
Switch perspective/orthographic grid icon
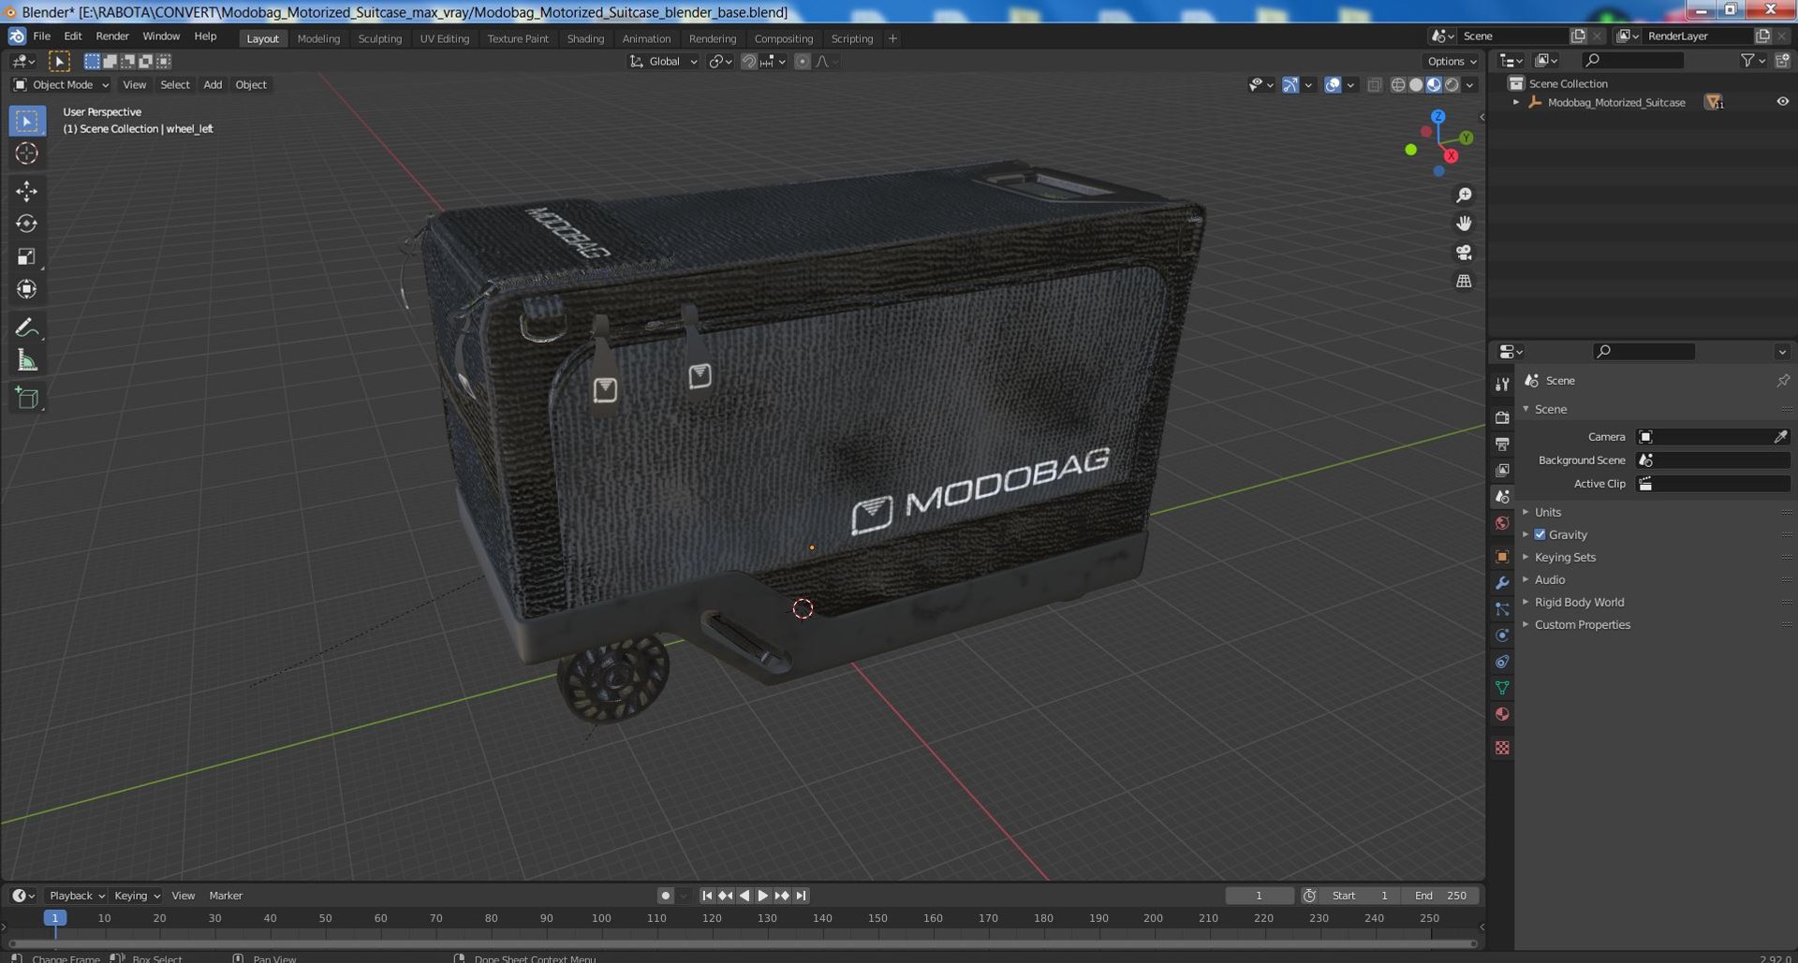tap(1464, 281)
